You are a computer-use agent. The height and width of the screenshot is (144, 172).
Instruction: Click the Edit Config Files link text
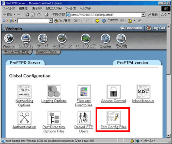114,127
